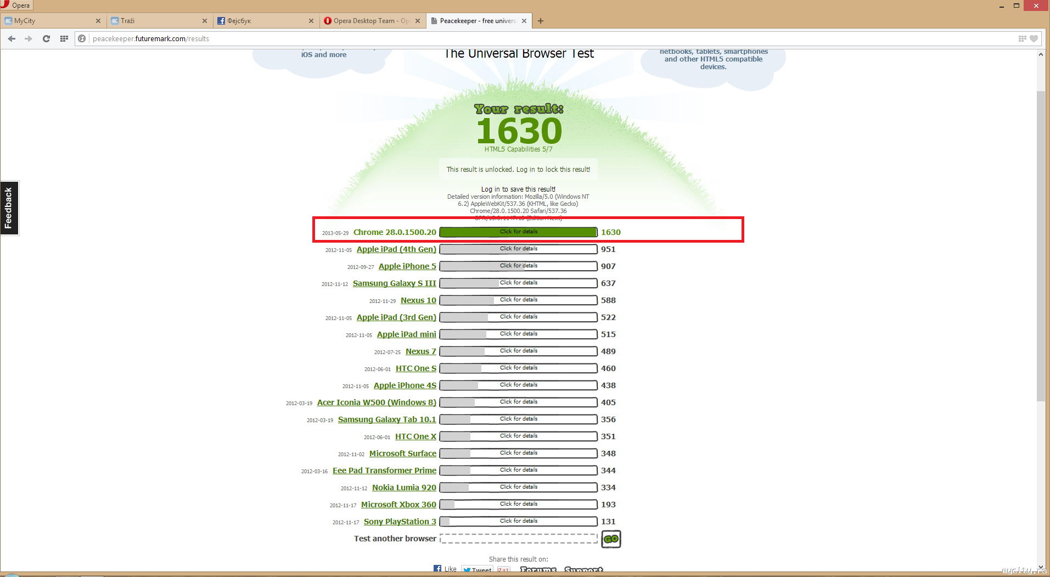Click the Microsoft Xbox 360 details bar
Viewport: 1050px width, 577px height.
(519, 505)
